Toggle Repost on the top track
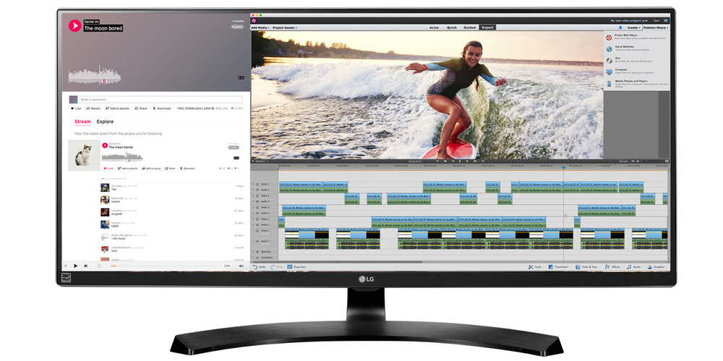 [x=93, y=108]
